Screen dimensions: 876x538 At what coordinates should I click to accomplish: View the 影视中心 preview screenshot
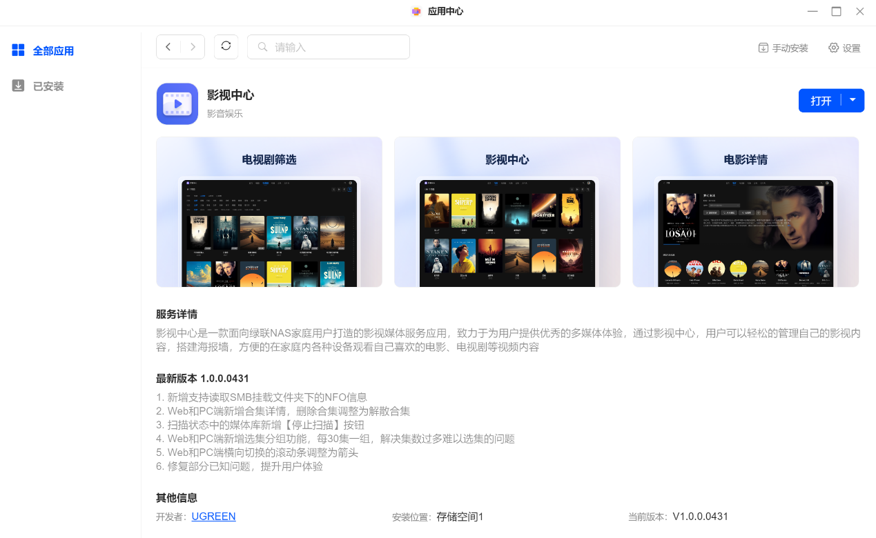[507, 212]
